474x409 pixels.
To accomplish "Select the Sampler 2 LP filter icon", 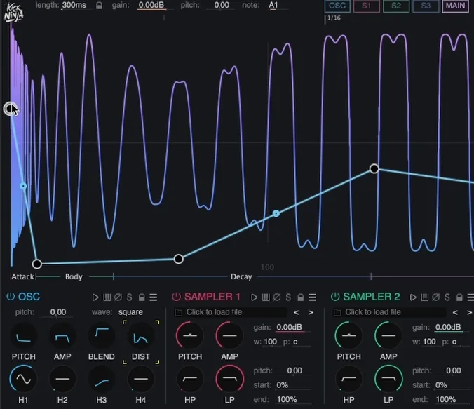I will (388, 378).
